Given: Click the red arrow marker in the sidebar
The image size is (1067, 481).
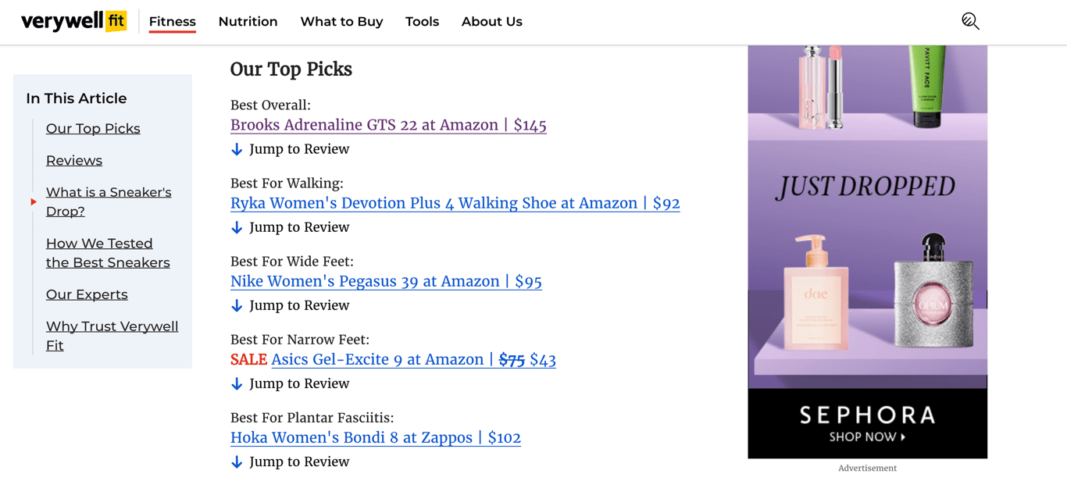Looking at the screenshot, I should [33, 201].
